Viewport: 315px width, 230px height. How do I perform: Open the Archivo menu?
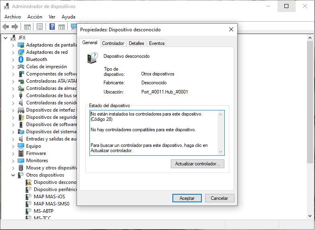click(12, 17)
